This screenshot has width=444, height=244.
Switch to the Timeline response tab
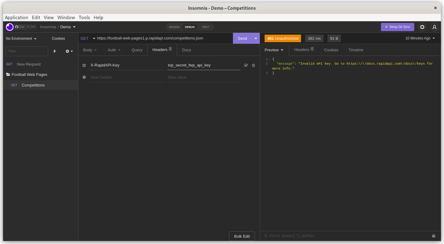tap(356, 50)
